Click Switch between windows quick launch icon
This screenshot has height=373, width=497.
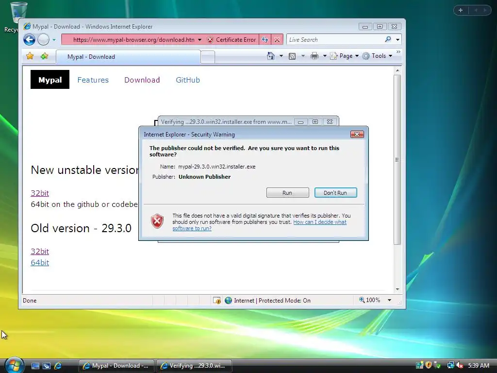(47, 366)
